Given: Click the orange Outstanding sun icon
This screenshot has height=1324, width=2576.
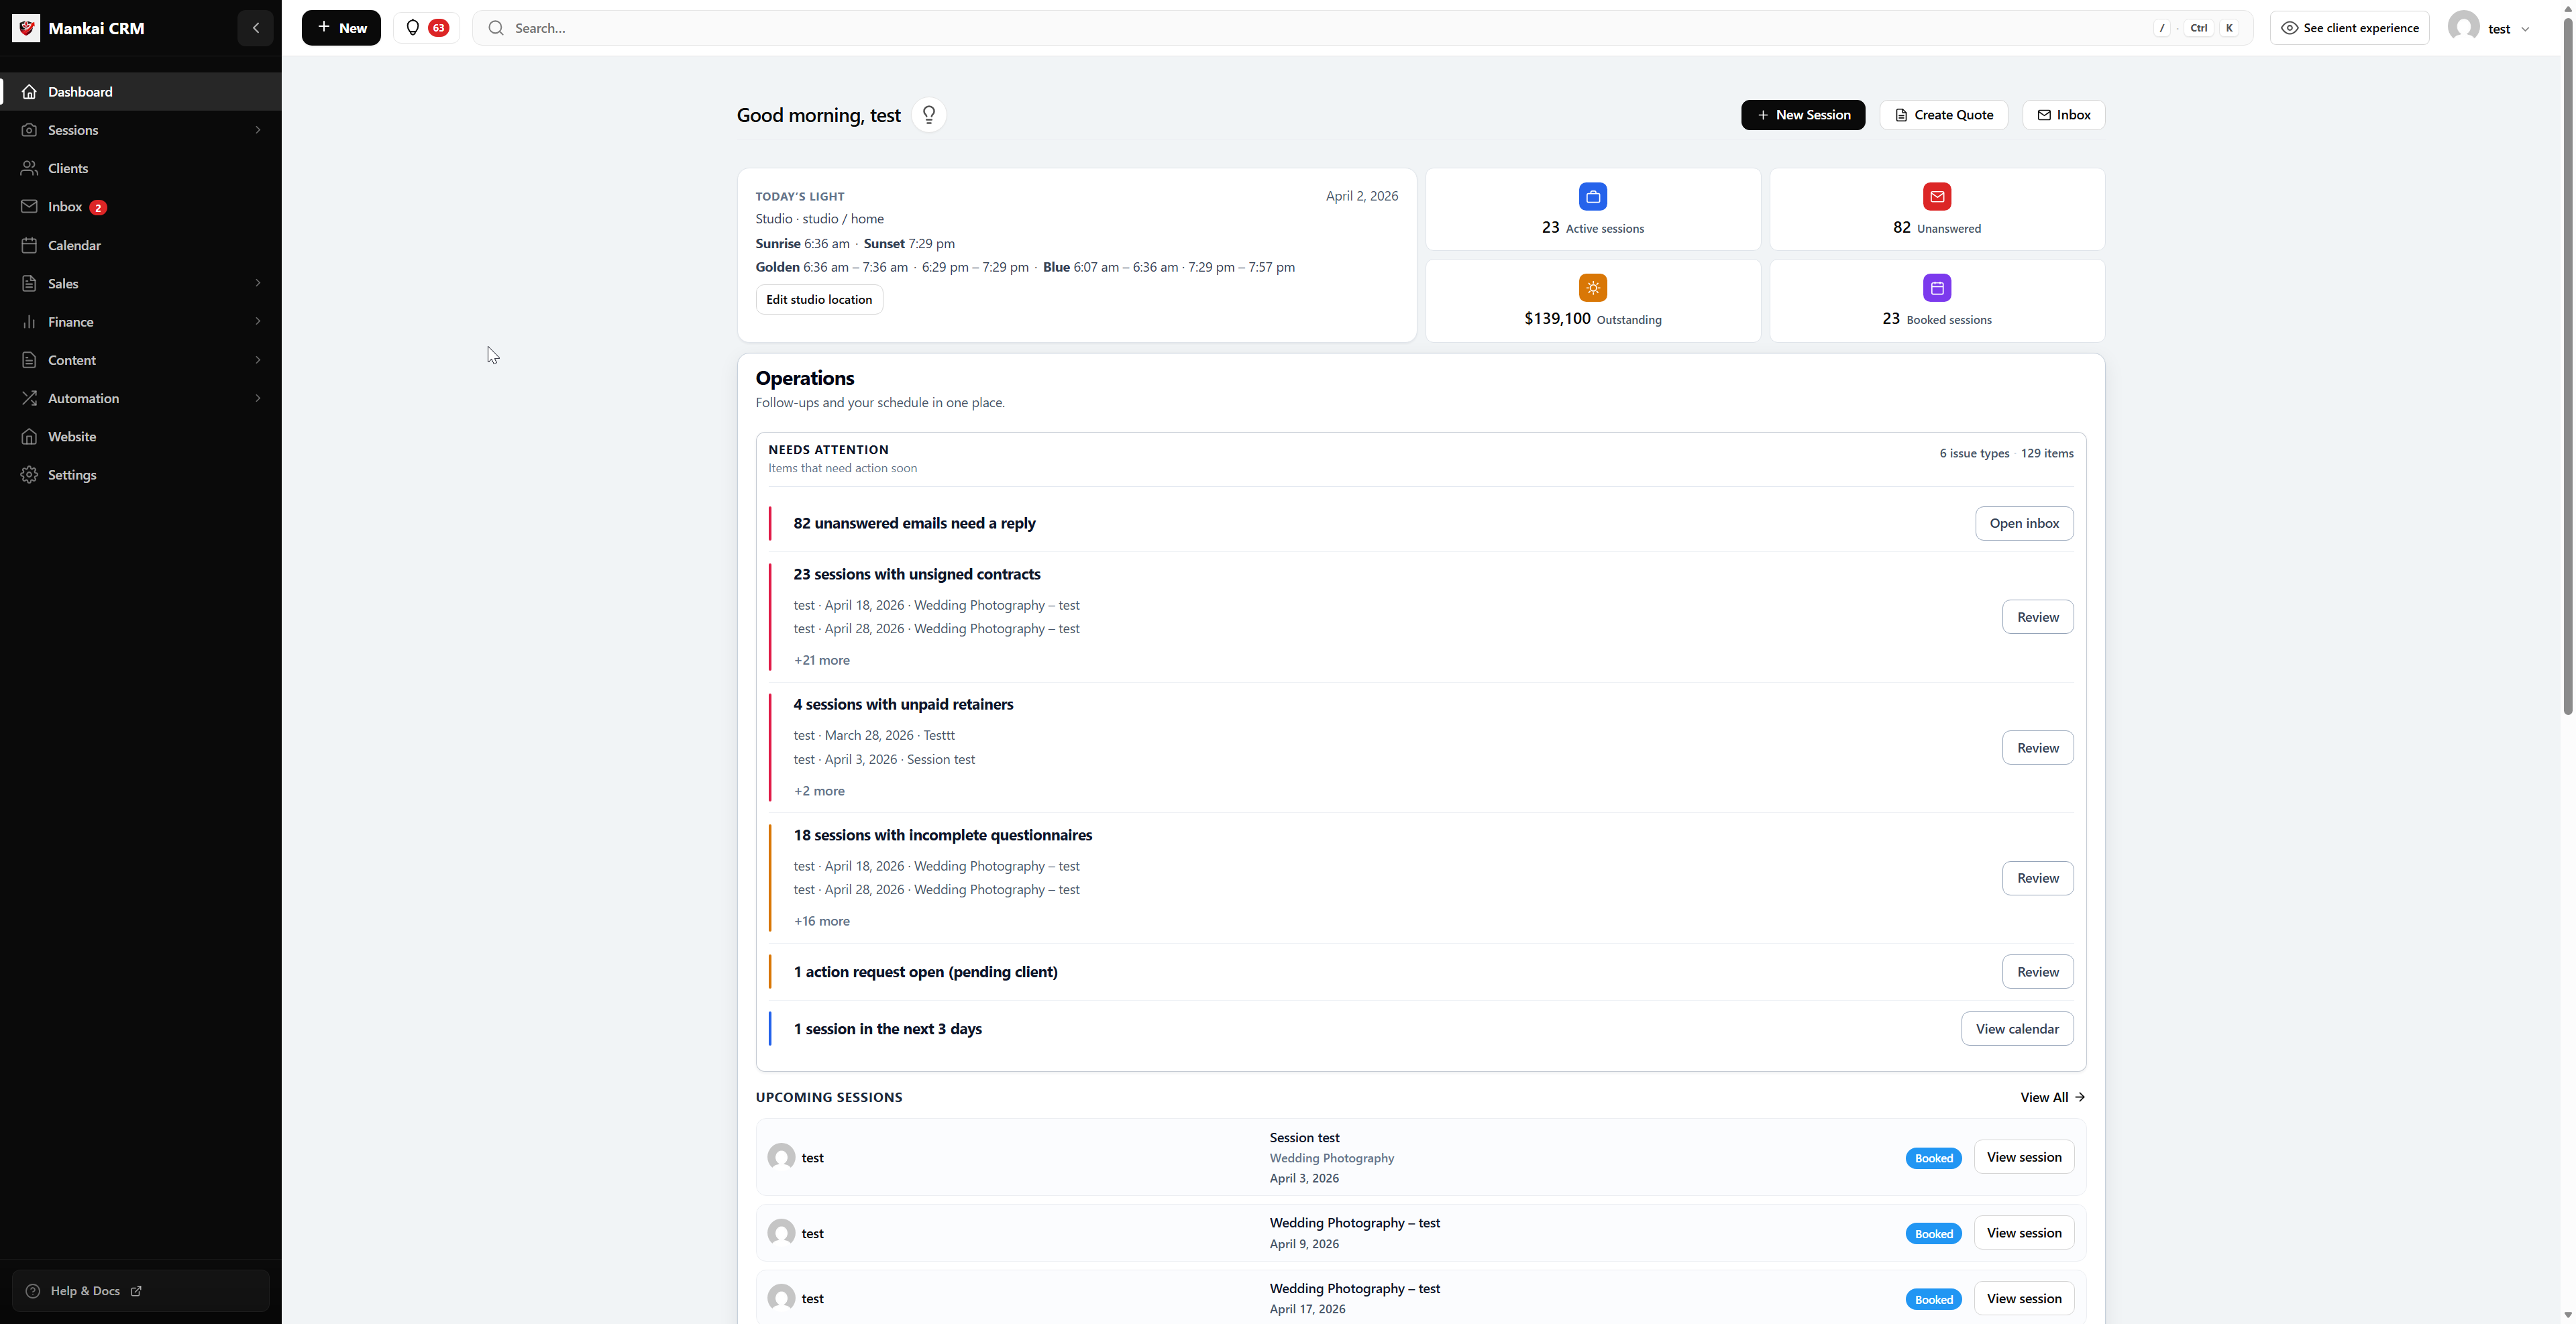Looking at the screenshot, I should pyautogui.click(x=1592, y=288).
